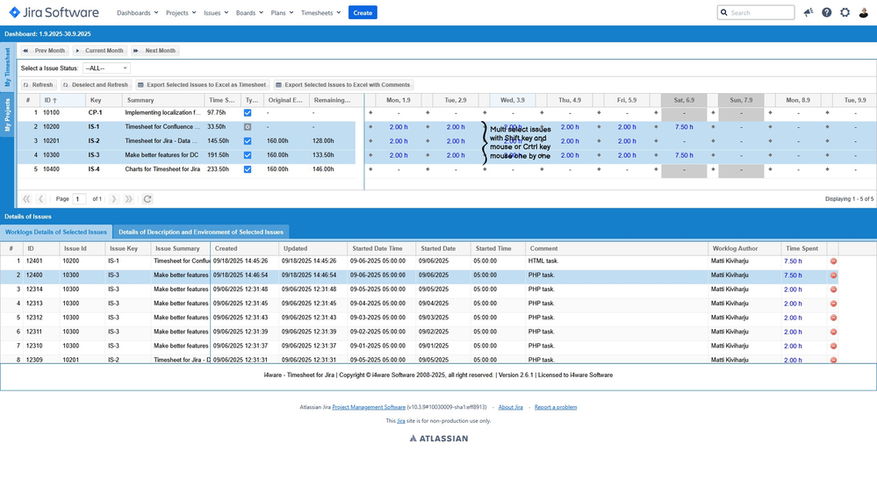
Task: Open the settings gear icon
Action: (x=845, y=12)
